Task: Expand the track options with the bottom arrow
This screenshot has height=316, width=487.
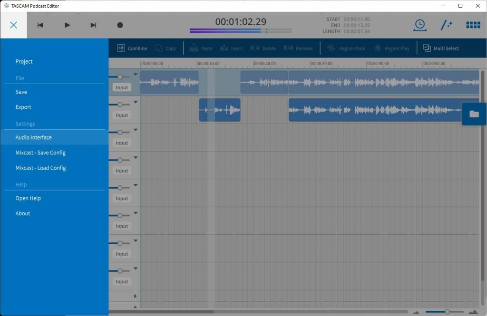Action: 135,296
